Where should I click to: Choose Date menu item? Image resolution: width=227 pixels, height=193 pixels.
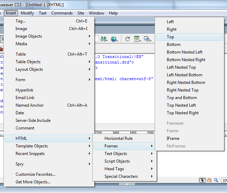coord(49,113)
